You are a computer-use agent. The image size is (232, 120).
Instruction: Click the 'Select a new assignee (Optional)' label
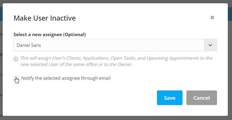(50, 34)
